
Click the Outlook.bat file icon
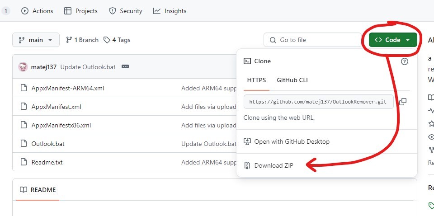24,144
